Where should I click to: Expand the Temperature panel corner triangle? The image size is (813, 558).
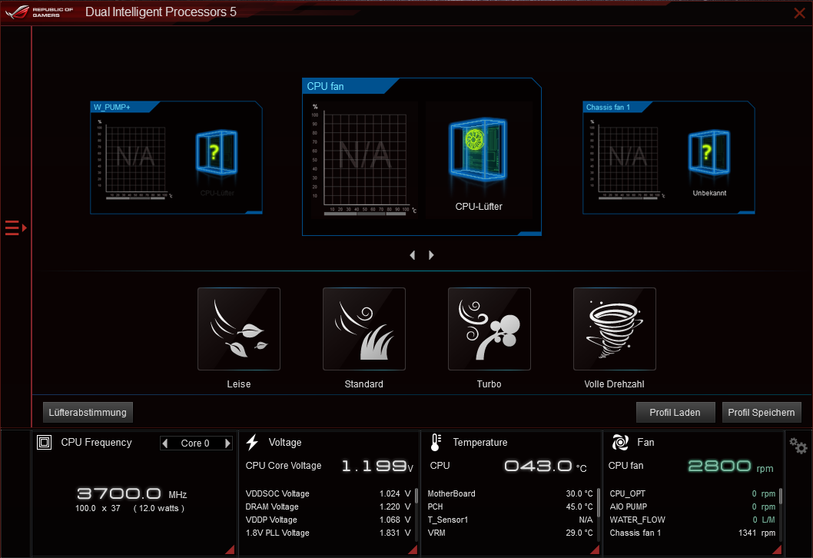595,550
